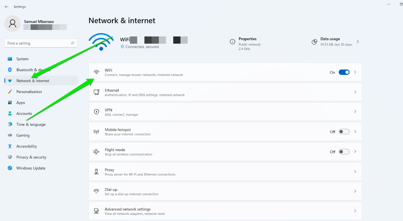
Task: Click the Properties info icon
Action: 232,42
